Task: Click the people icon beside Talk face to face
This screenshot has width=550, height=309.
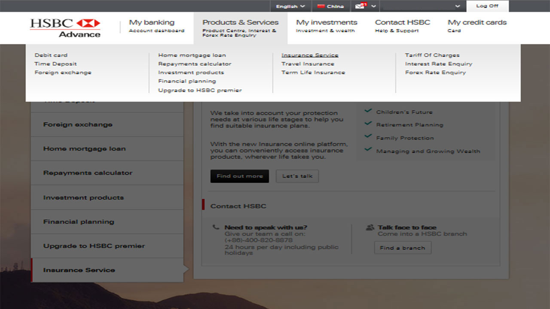Action: [x=370, y=227]
